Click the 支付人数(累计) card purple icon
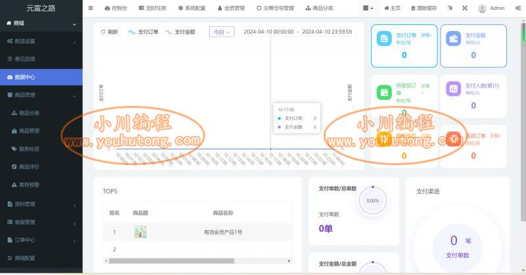The width and height of the screenshot is (526, 275). (454, 89)
